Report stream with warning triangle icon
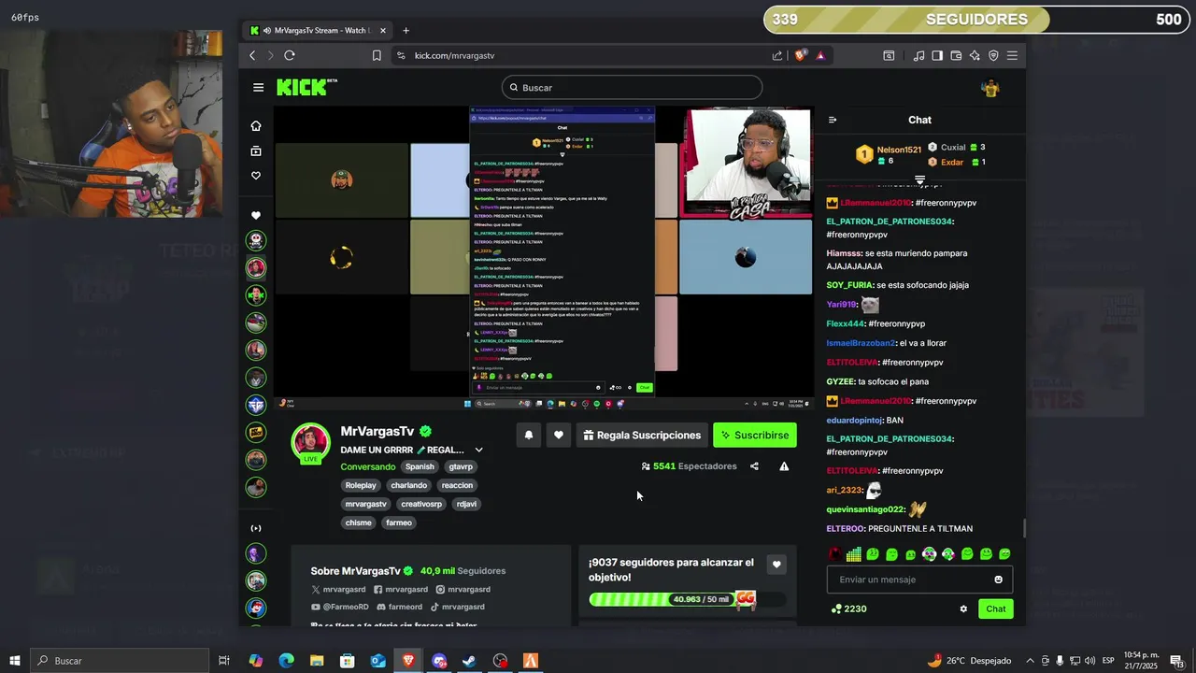The image size is (1196, 673). pyautogui.click(x=784, y=466)
